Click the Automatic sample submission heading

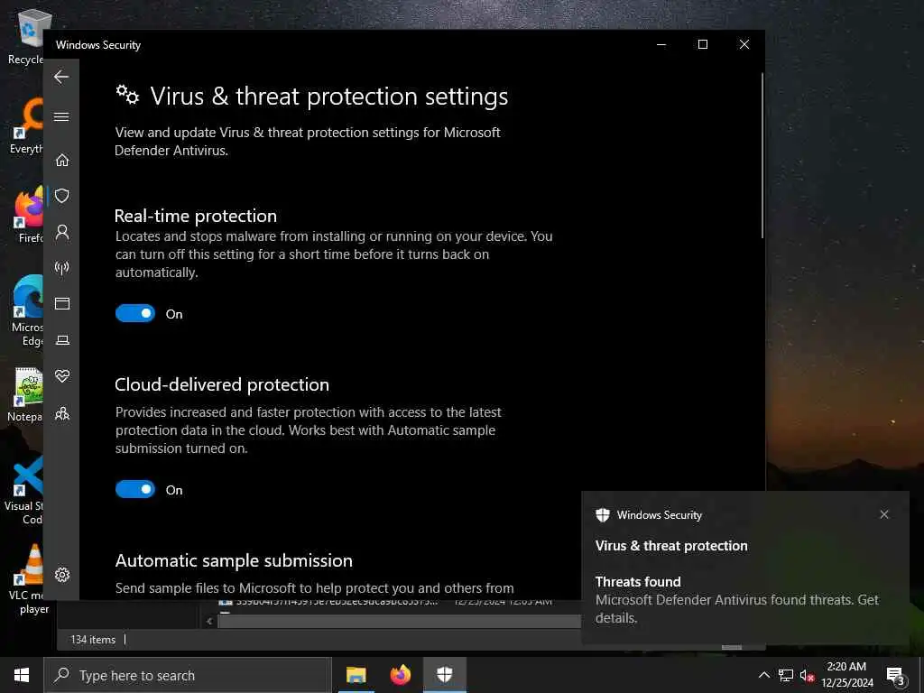tap(234, 560)
